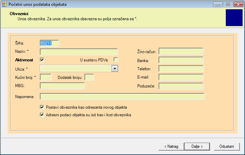The height and width of the screenshot is (155, 245).
Task: Click the Poduzeće input field
Action: tap(181, 86)
